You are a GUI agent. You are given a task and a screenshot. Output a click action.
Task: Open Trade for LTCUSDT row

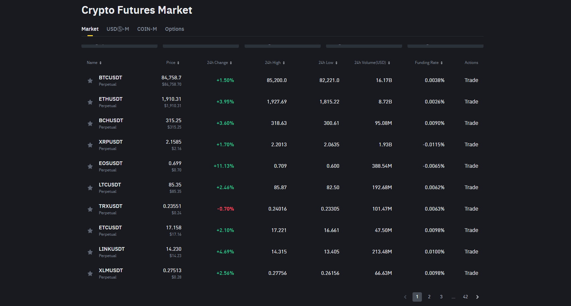pyautogui.click(x=471, y=187)
